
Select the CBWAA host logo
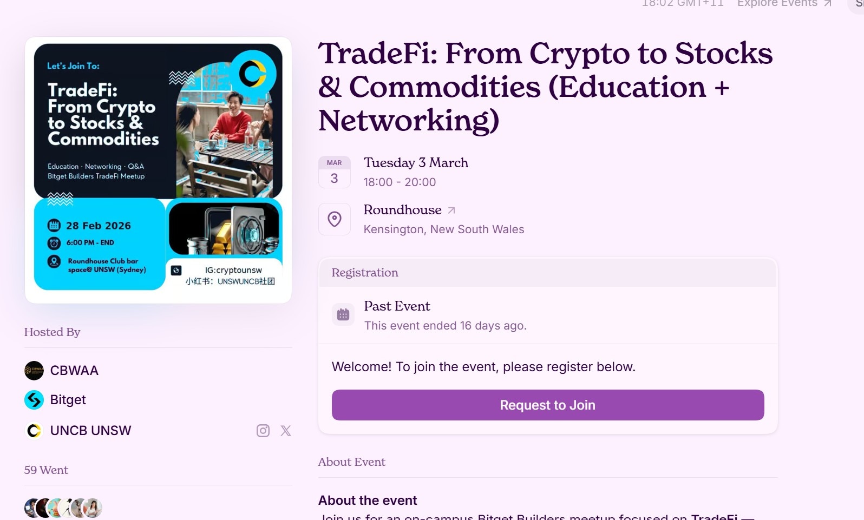coord(34,370)
